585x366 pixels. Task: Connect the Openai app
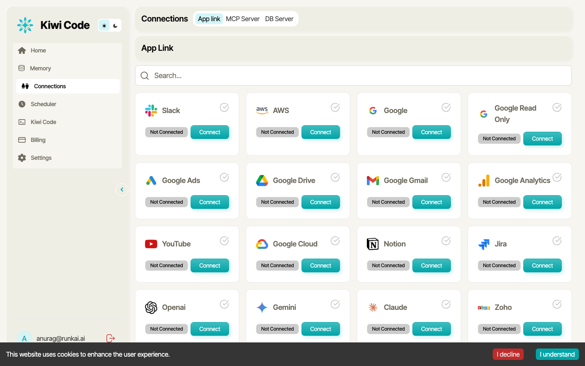[210, 329]
